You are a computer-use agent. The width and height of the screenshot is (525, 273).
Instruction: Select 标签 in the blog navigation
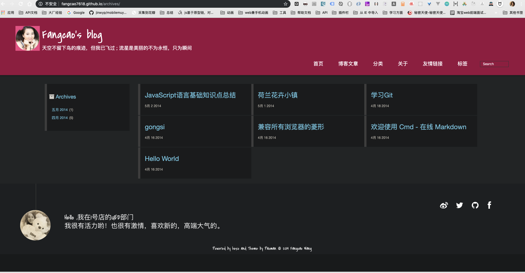(x=462, y=64)
